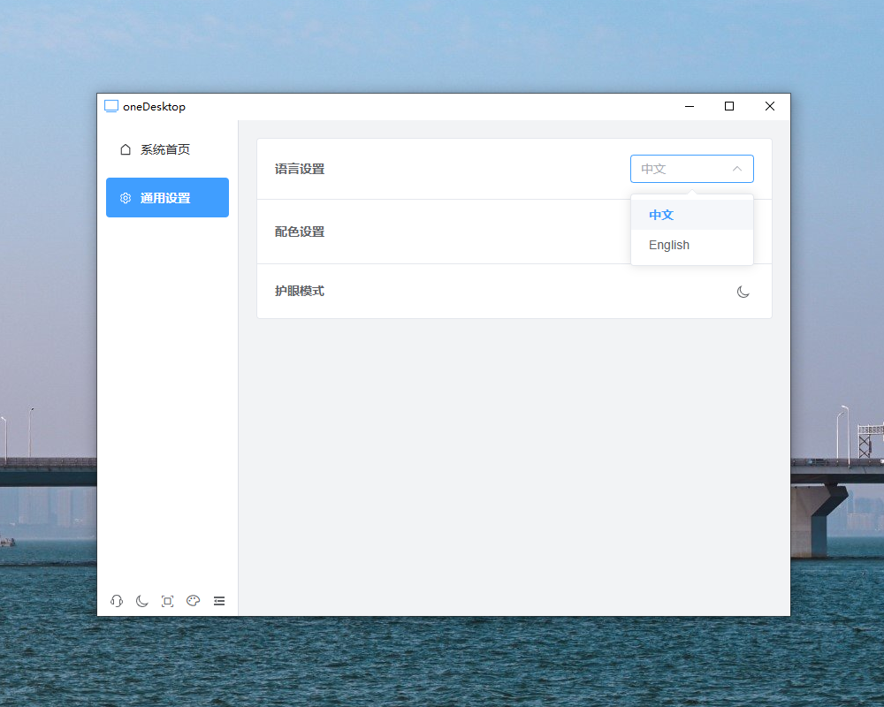The height and width of the screenshot is (707, 884).
Task: Click the oneDesktop window title text
Action: coord(154,107)
